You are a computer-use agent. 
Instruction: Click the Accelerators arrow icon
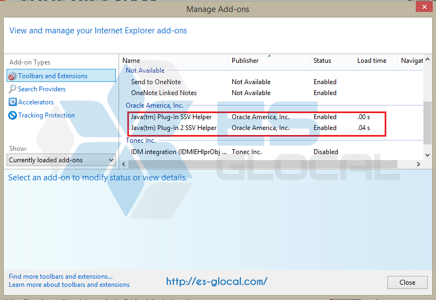[x=13, y=102]
